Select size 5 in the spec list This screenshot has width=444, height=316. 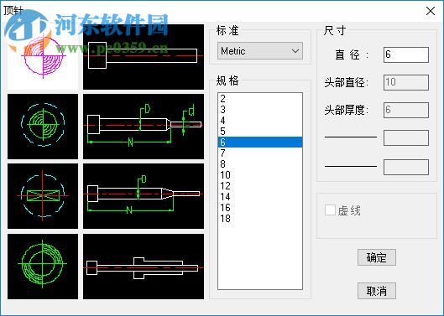[260, 132]
